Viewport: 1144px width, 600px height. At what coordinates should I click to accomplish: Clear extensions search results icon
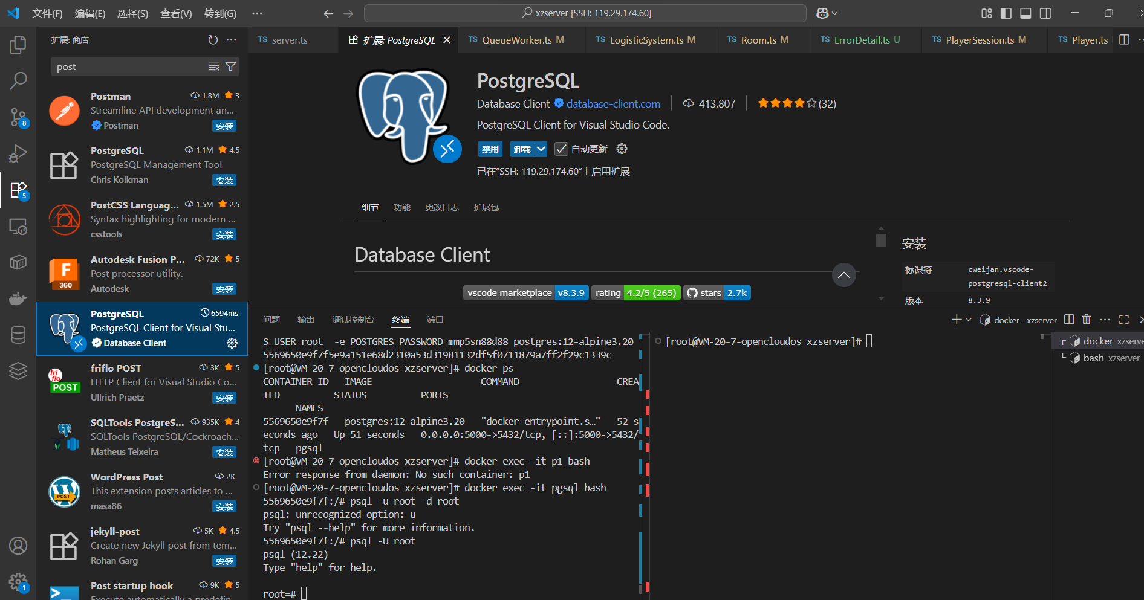[x=214, y=66]
